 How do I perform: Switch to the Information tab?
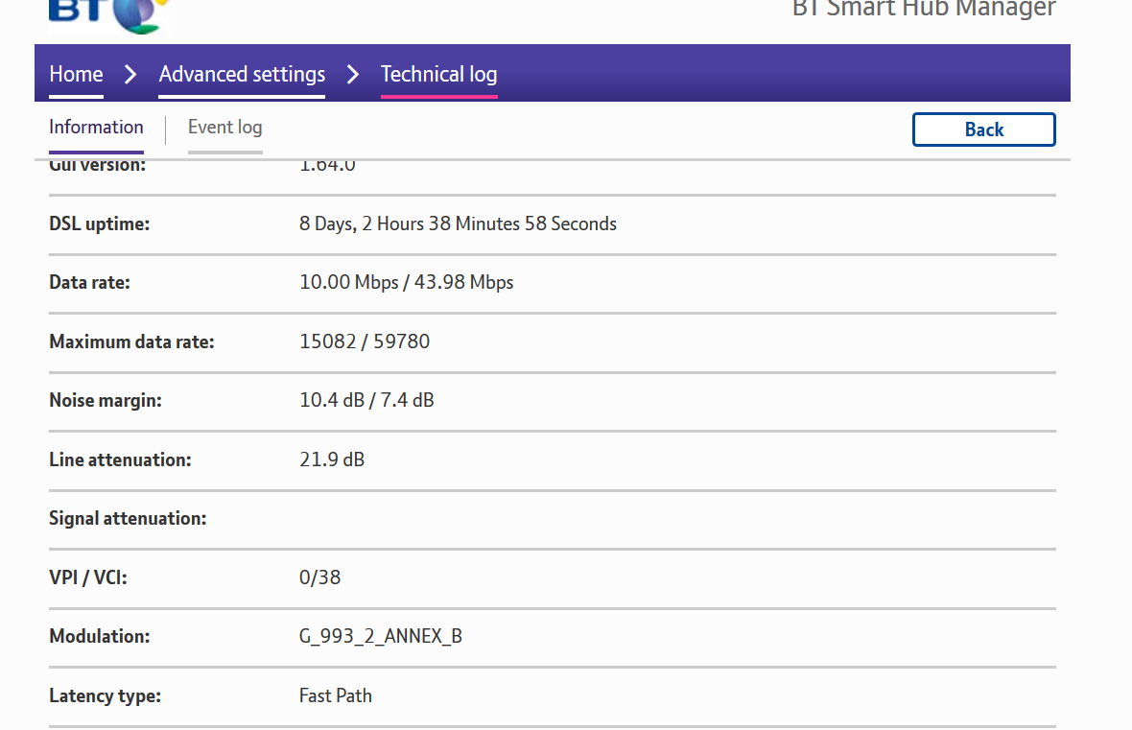click(x=96, y=128)
